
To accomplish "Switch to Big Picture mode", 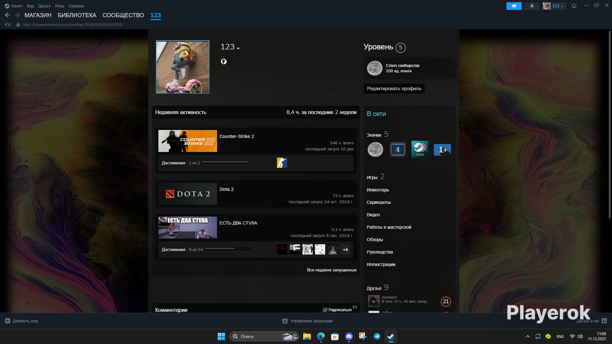I will (x=574, y=6).
